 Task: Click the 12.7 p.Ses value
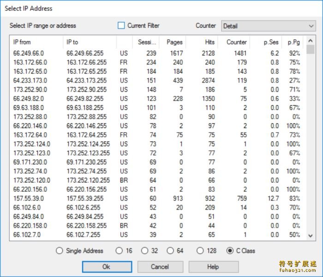pyautogui.click(x=273, y=198)
